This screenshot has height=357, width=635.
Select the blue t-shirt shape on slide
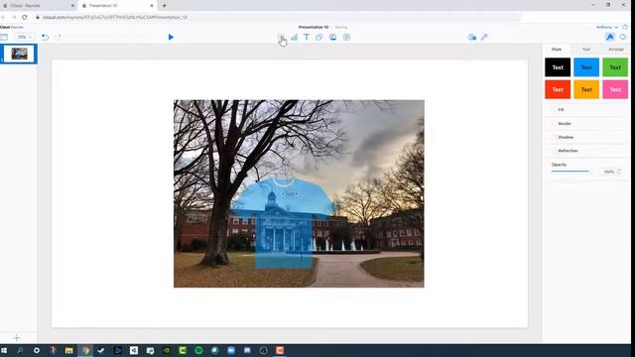(x=284, y=223)
